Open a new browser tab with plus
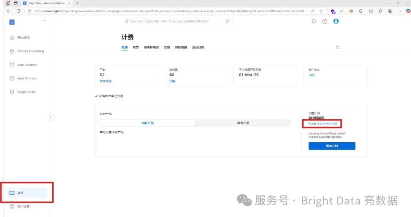 point(77,3)
